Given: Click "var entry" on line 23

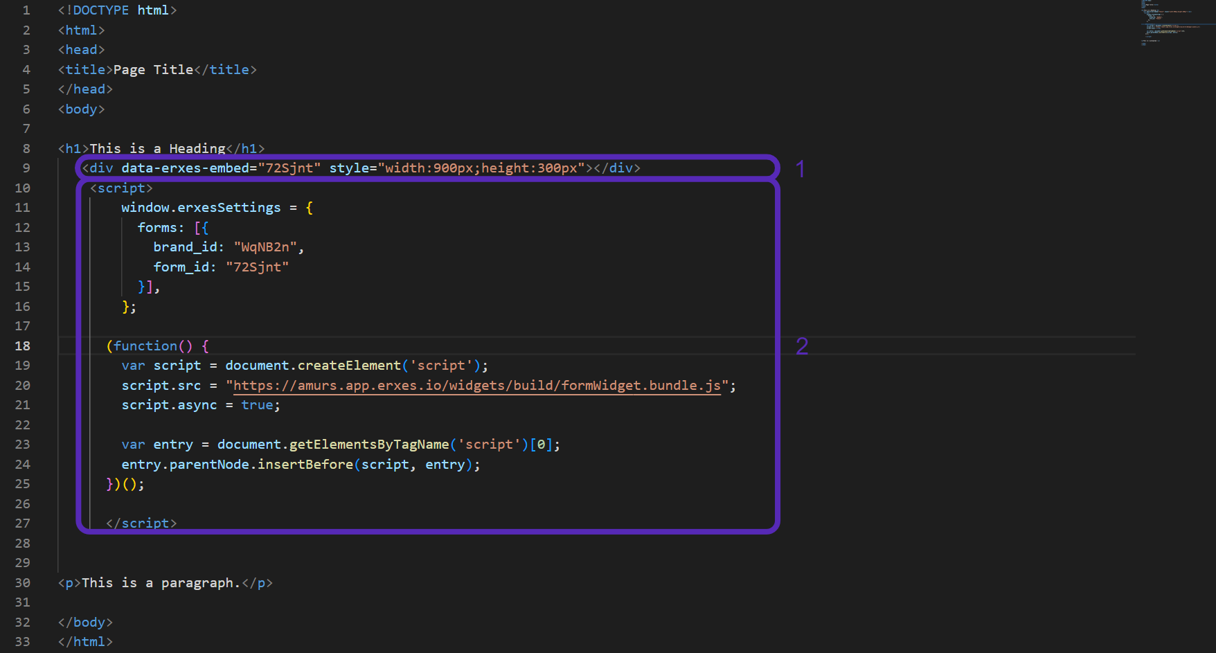Looking at the screenshot, I should point(157,445).
